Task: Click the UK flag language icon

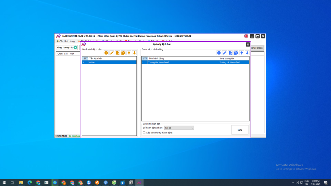Action: point(246,36)
